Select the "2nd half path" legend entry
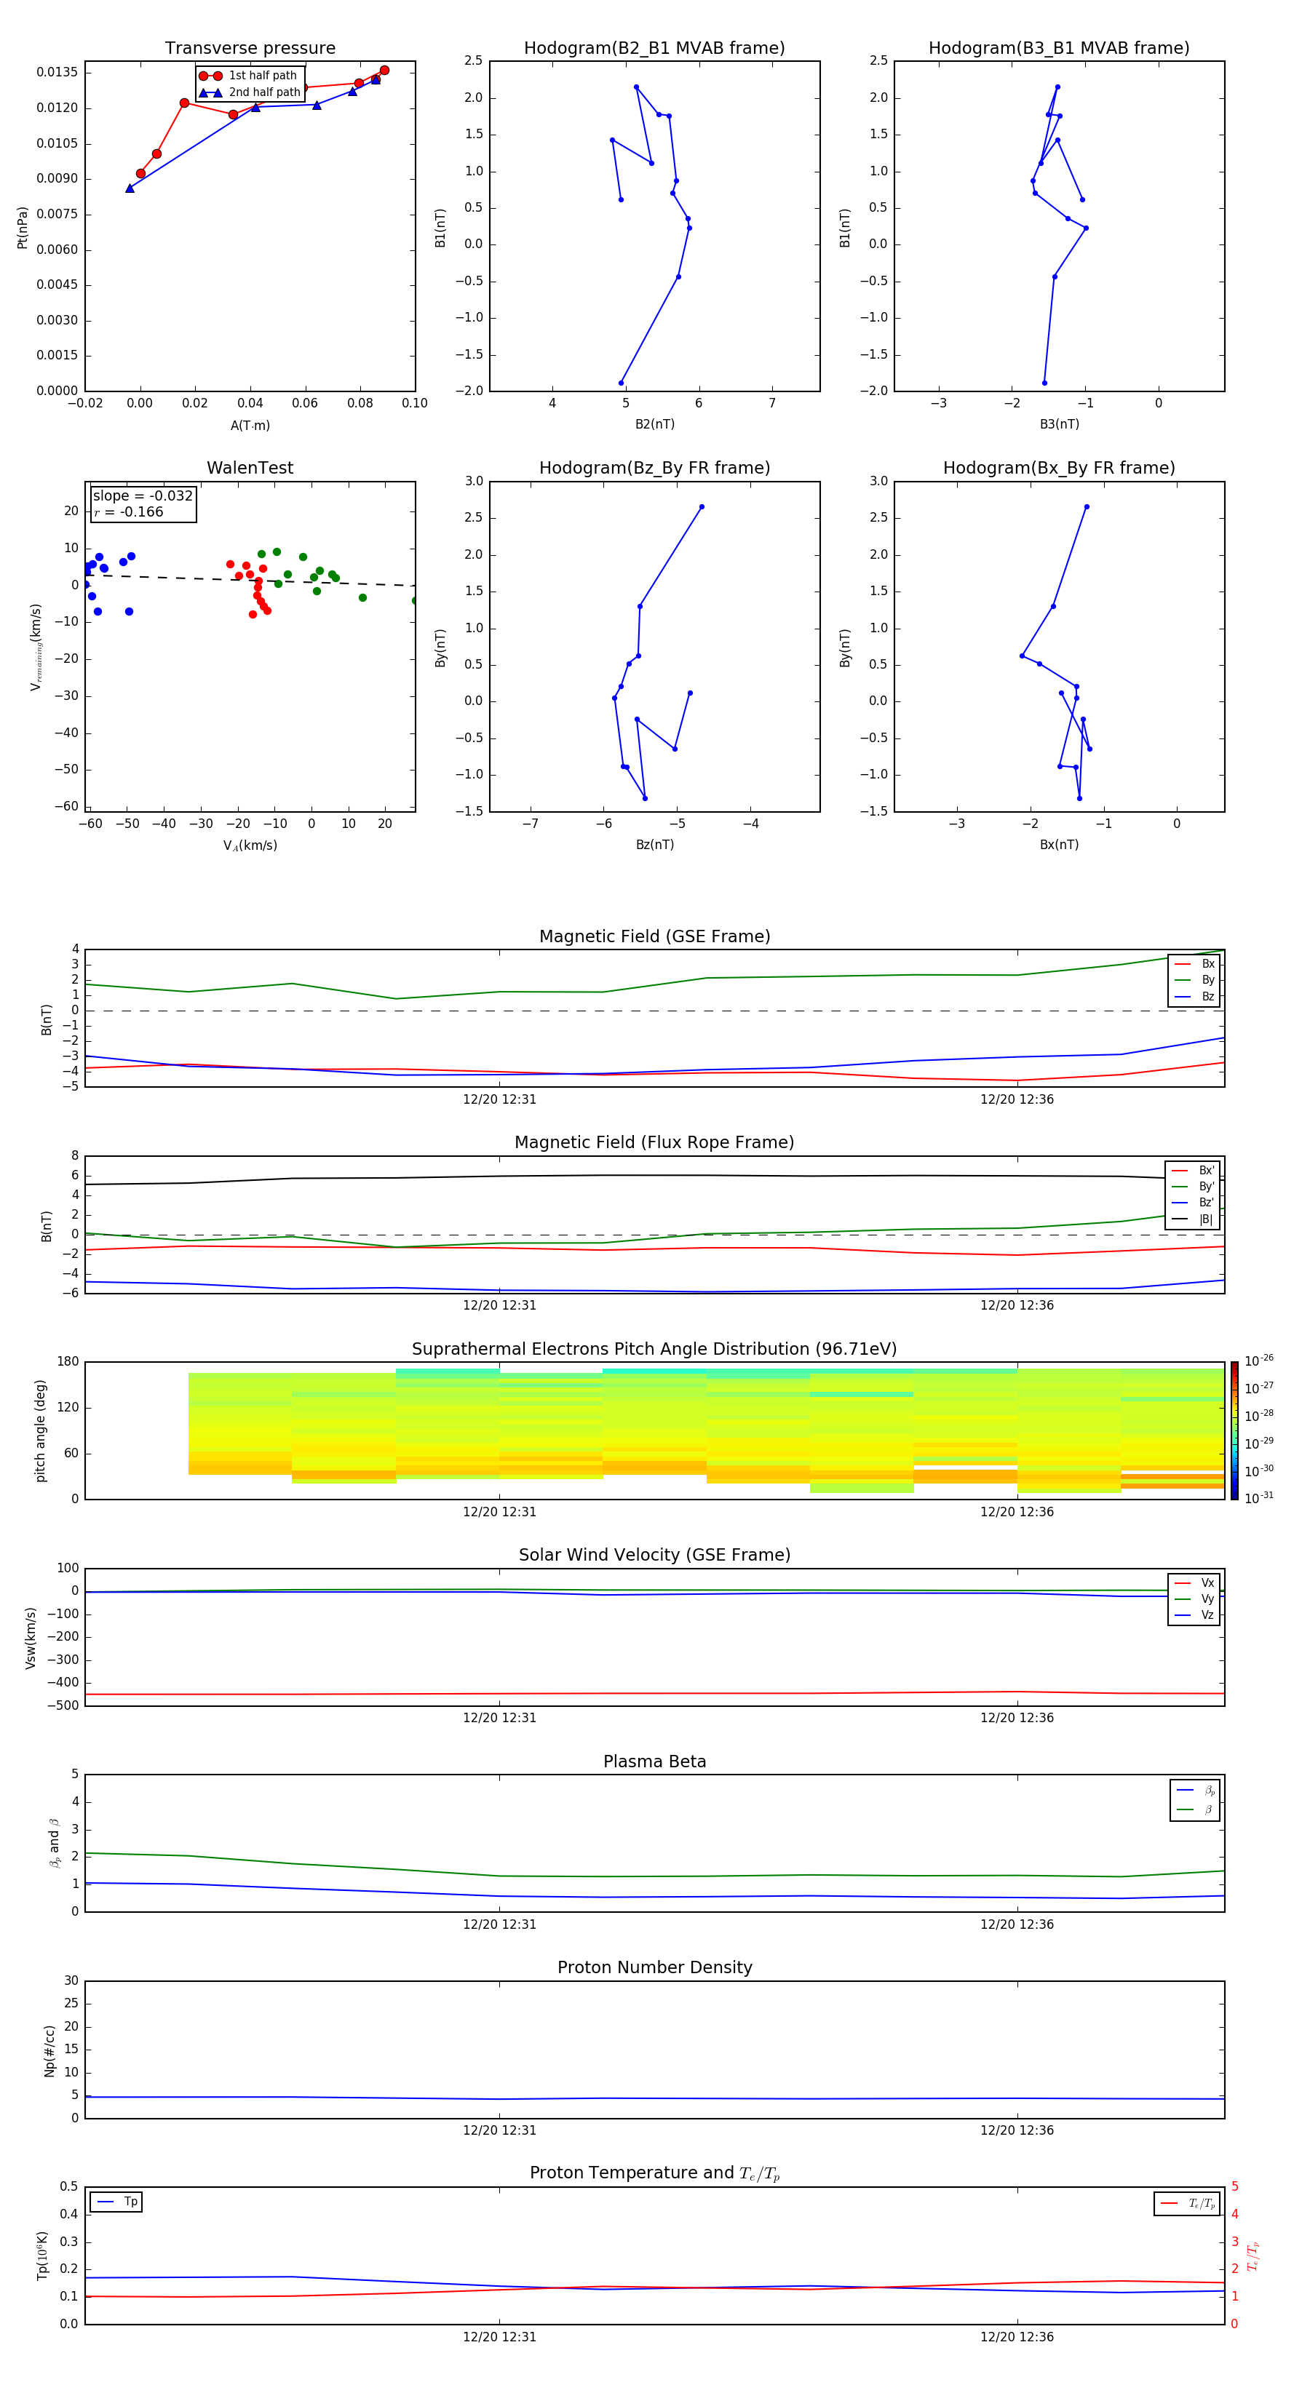This screenshot has height=2401, width=1310. pyautogui.click(x=250, y=92)
